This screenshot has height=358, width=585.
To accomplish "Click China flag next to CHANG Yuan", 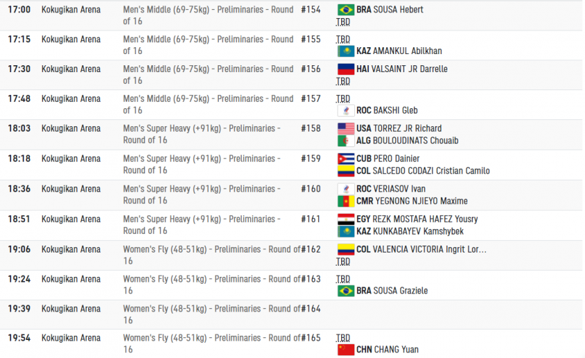I will coord(346,350).
